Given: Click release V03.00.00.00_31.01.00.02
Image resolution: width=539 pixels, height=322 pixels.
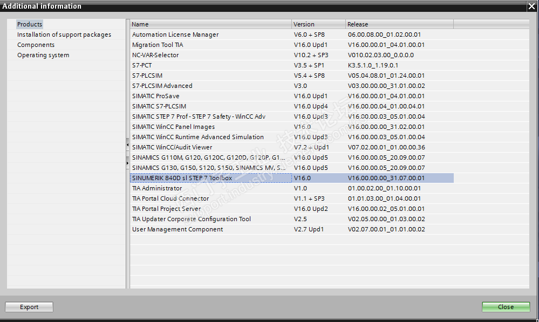Looking at the screenshot, I should (386, 86).
